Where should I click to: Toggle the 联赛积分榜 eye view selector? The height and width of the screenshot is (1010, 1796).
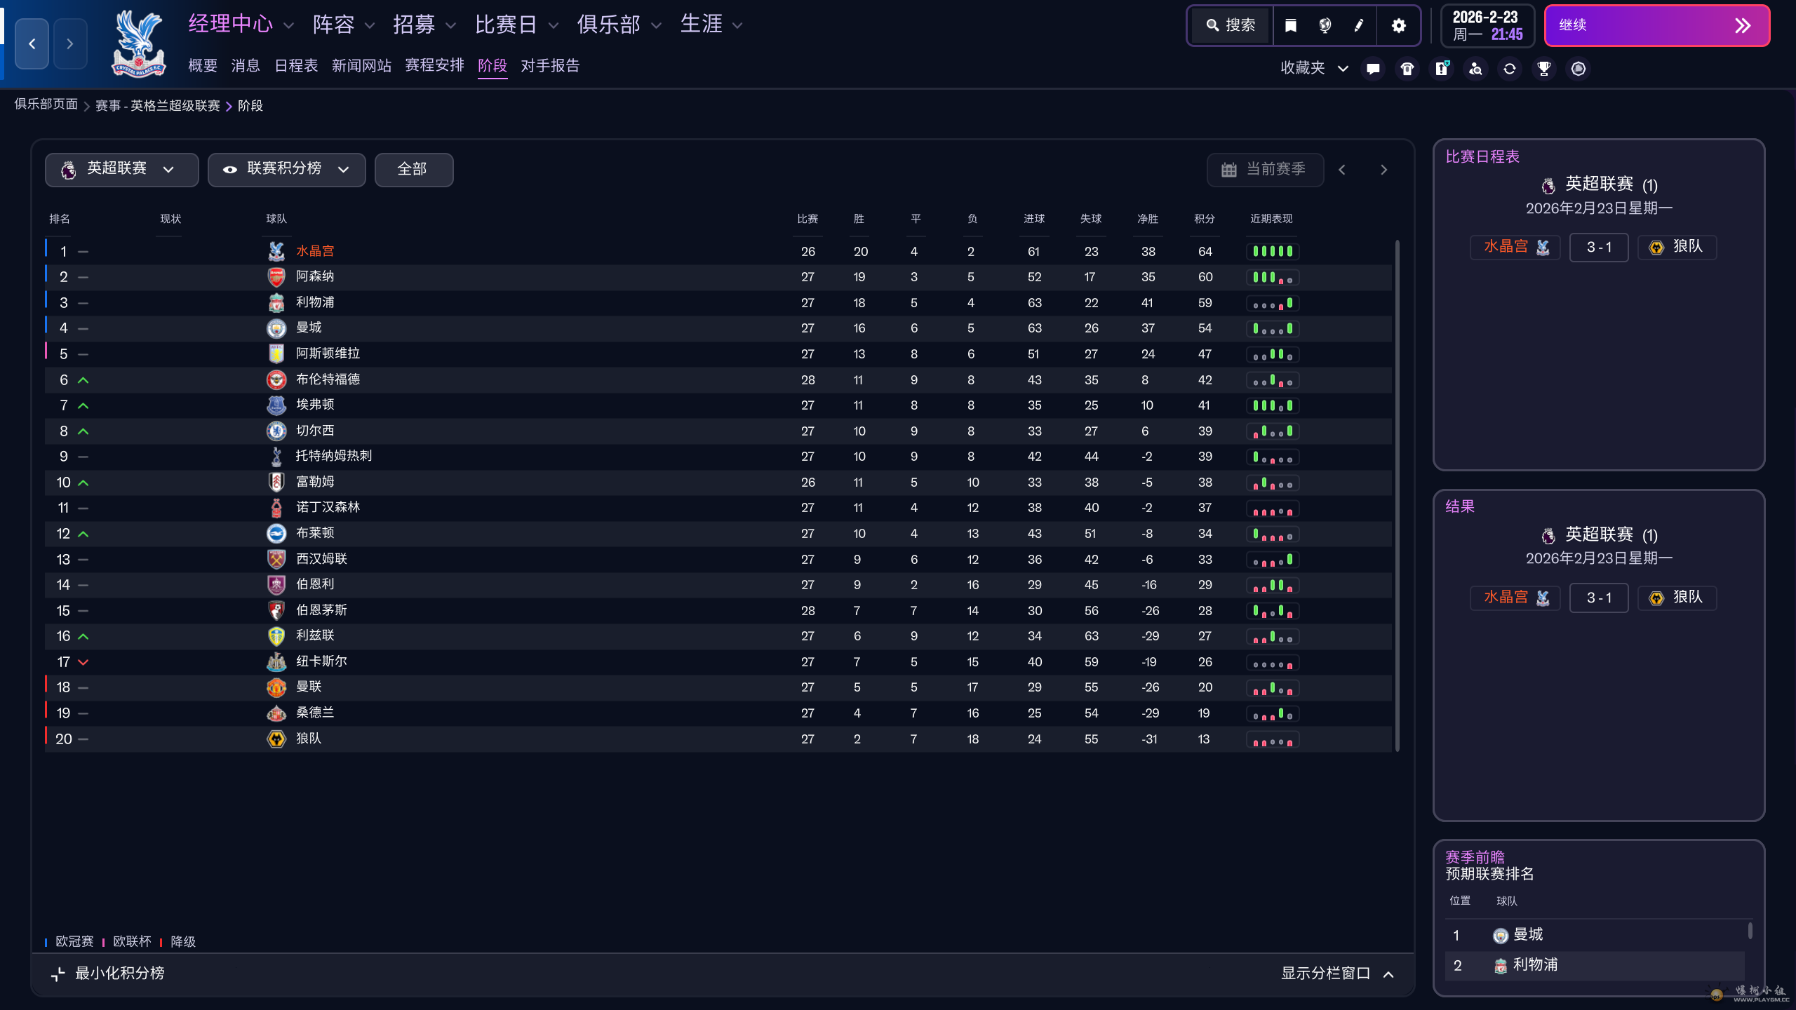tap(286, 170)
